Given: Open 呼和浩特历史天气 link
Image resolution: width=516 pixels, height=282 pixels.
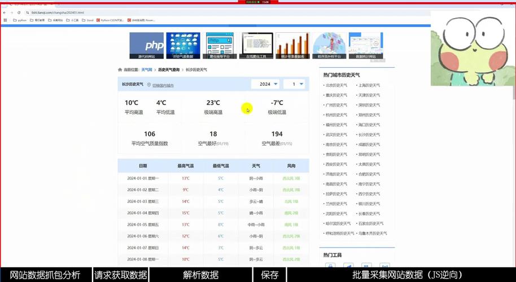Looking at the screenshot, I should click(340, 233).
